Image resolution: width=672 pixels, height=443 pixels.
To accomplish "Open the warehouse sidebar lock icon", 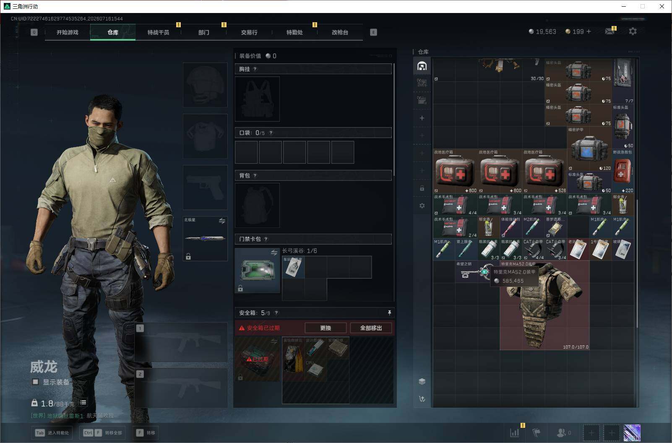I will 422,188.
